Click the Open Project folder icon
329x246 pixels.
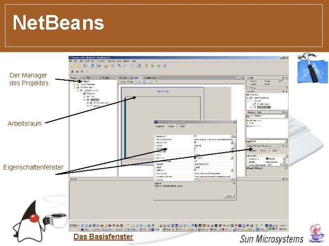85,66
